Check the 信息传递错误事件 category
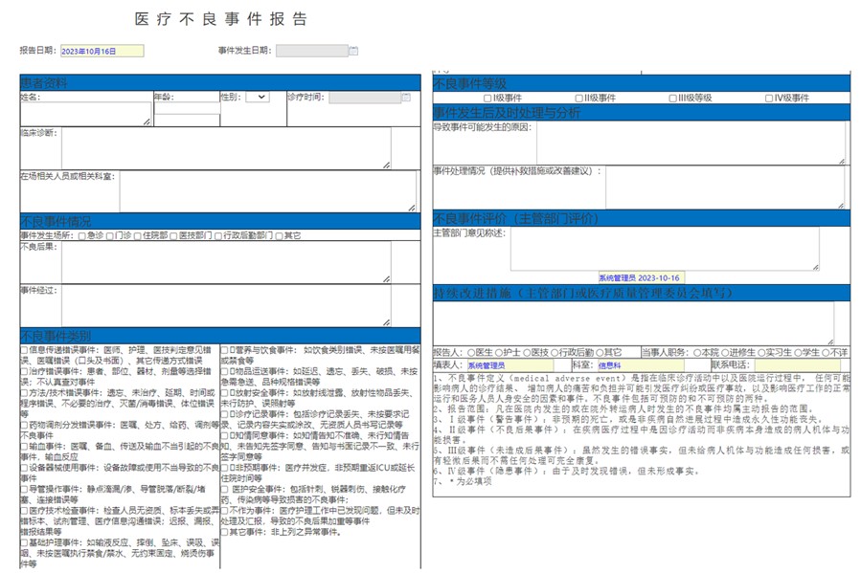 pos(24,350)
